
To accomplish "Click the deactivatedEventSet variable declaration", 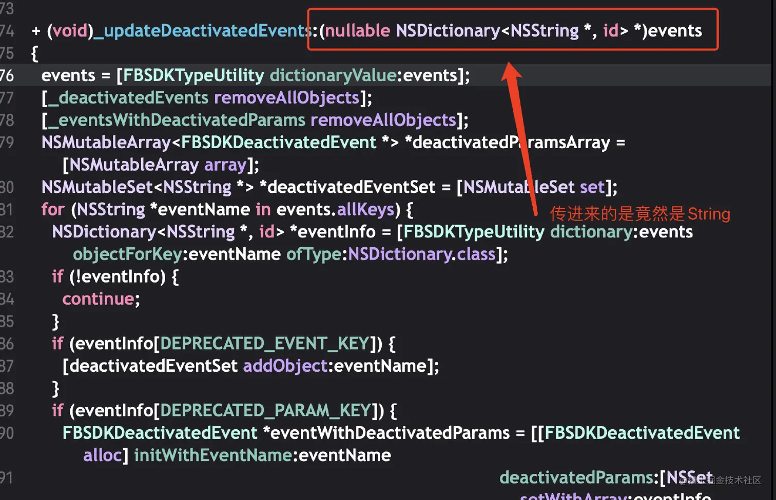I will tap(352, 187).
